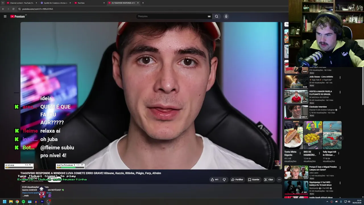The image size is (364, 205).
Task: Click the site info icon in address bar
Action: click(x=20, y=9)
